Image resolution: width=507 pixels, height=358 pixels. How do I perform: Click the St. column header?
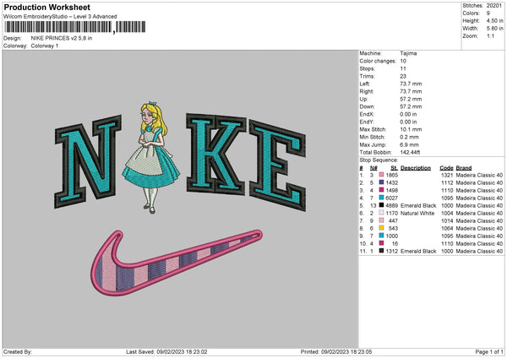pyautogui.click(x=394, y=168)
